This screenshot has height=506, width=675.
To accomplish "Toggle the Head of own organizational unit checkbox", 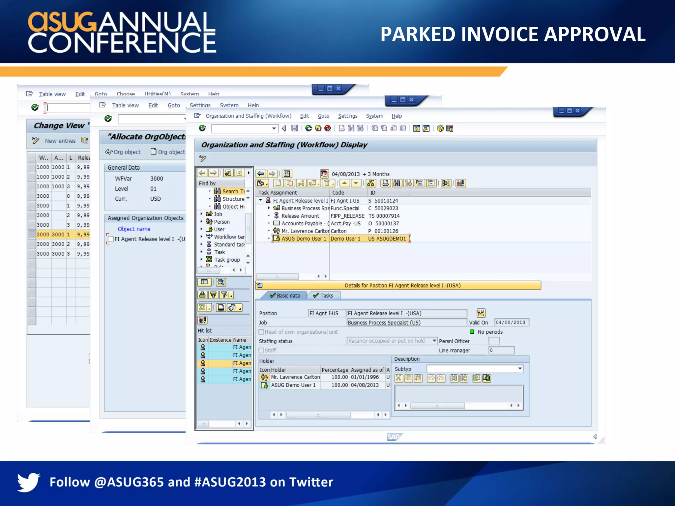I will (261, 332).
